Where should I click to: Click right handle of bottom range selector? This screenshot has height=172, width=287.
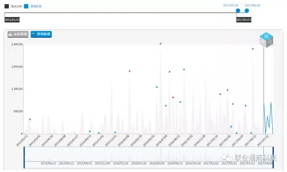pyautogui.click(x=273, y=157)
